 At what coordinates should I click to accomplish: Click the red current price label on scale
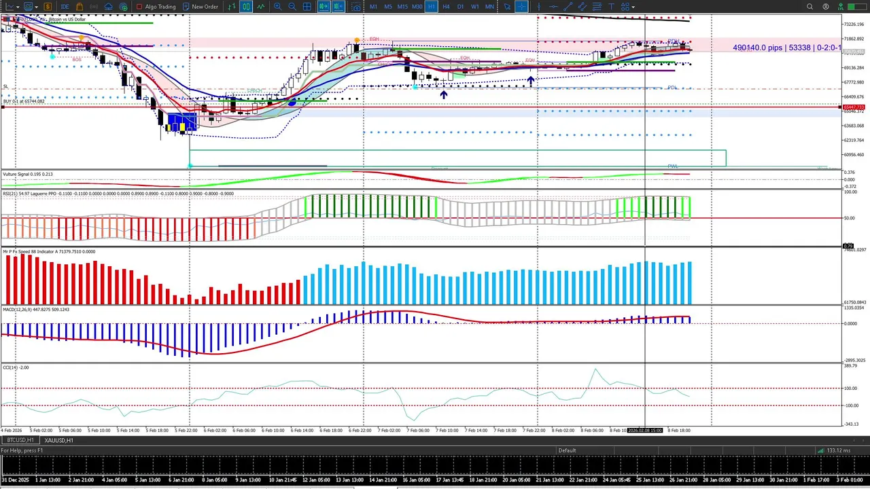tap(854, 107)
